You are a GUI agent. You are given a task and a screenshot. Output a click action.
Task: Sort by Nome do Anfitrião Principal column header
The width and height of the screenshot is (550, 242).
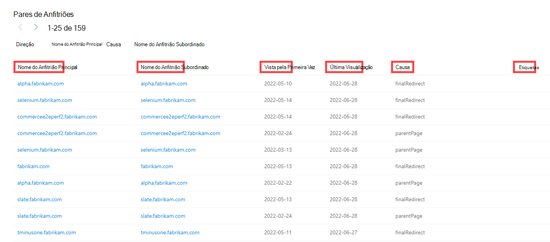point(47,67)
